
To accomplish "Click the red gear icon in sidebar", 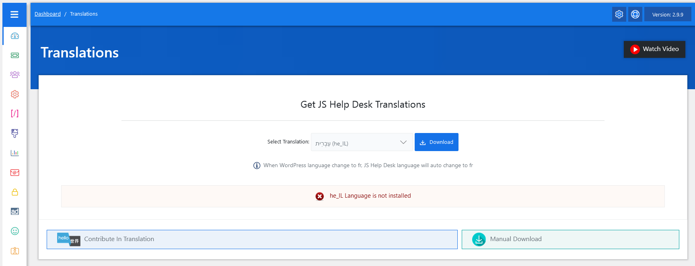I will (x=15, y=94).
